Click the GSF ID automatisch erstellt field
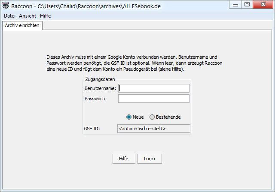 (x=154, y=129)
